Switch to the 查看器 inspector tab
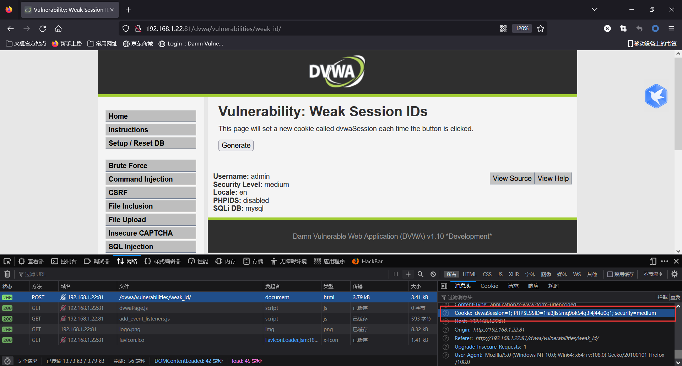 tap(31, 262)
